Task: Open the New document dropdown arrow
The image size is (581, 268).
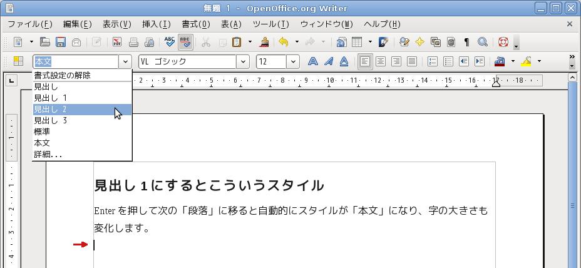Action: pyautogui.click(x=31, y=42)
